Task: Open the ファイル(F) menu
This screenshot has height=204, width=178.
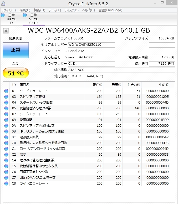Action: click(x=9, y=10)
